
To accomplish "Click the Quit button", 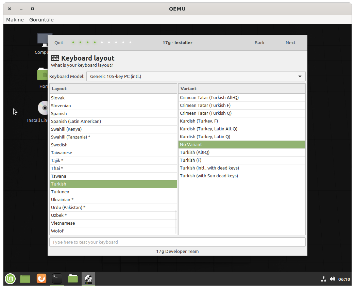I will (x=59, y=43).
